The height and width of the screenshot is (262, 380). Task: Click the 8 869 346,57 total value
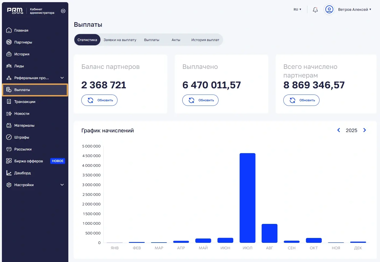tap(314, 85)
